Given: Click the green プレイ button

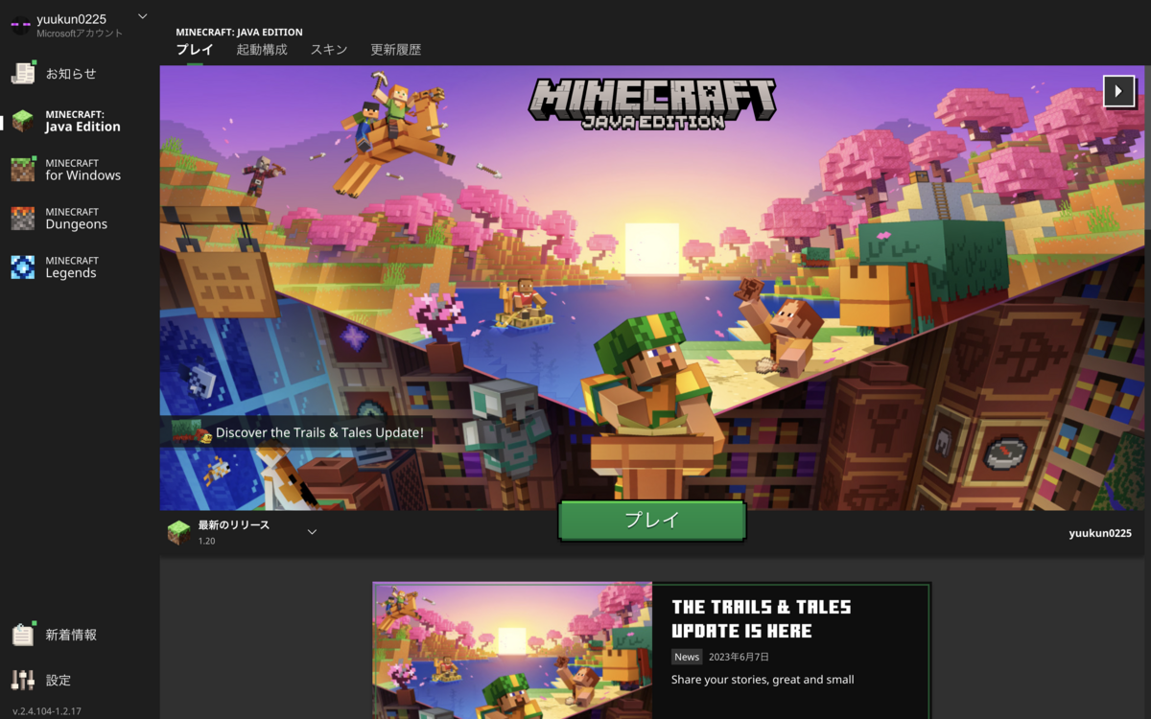Looking at the screenshot, I should (652, 521).
